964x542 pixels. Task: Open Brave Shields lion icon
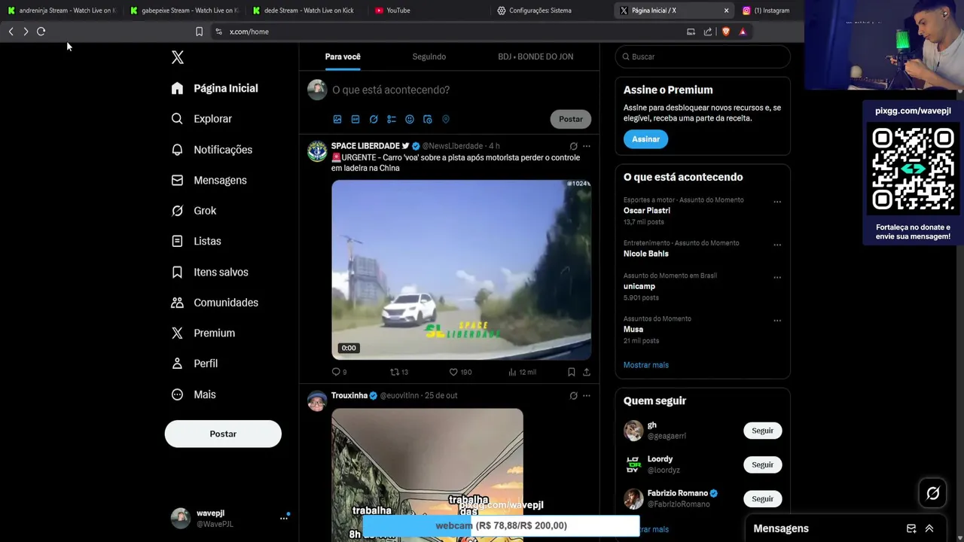pos(726,32)
